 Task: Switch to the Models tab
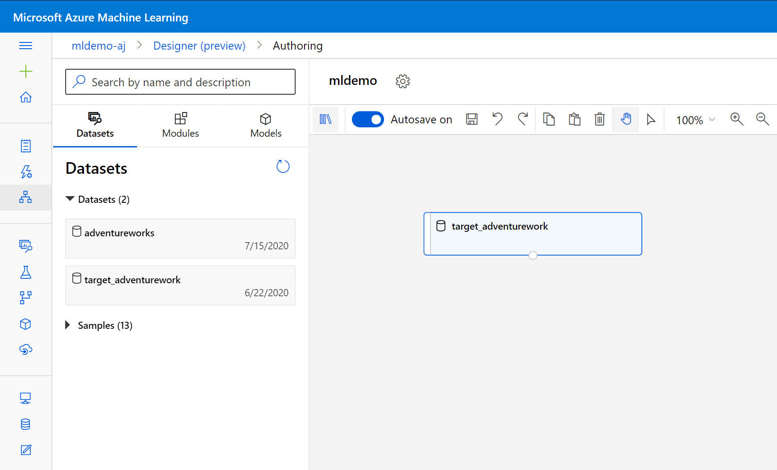pyautogui.click(x=266, y=126)
